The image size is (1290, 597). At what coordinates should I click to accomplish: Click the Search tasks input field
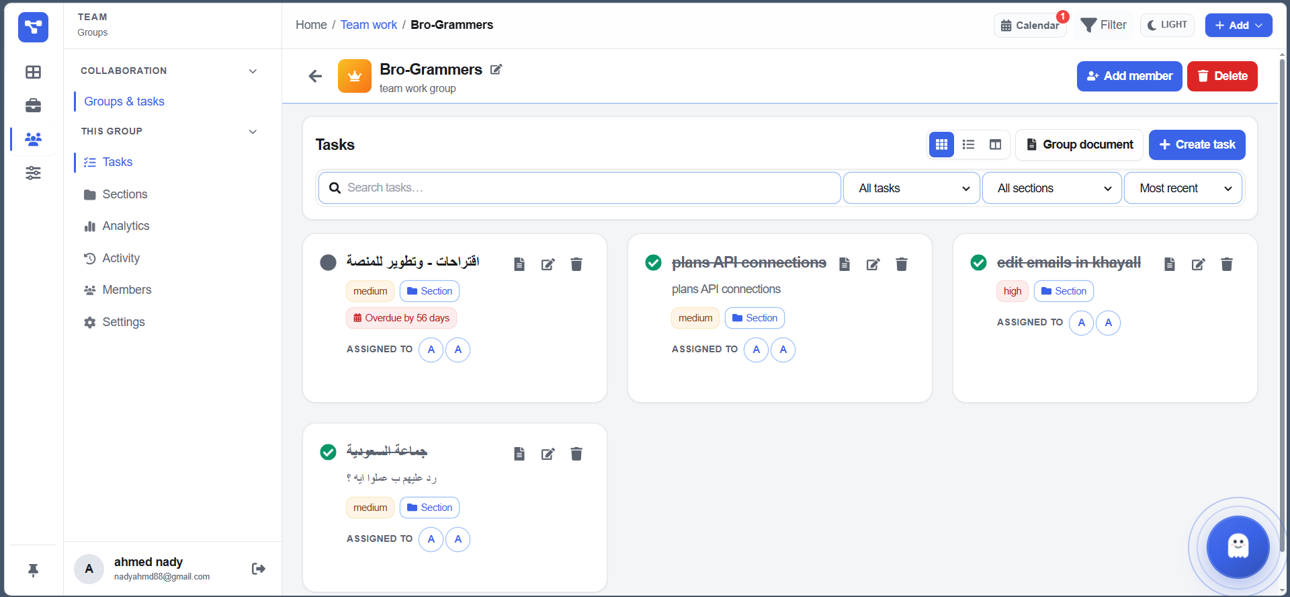click(580, 188)
